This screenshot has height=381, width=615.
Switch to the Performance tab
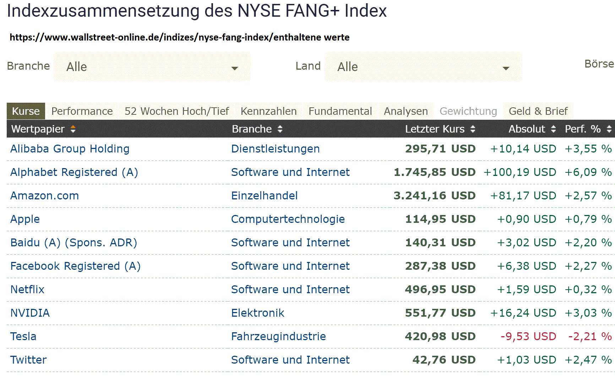pos(82,111)
